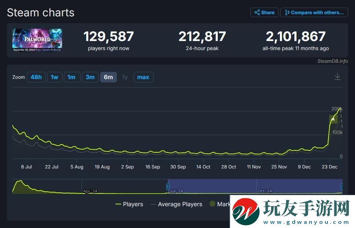Open the SteamDB.info credit link

click(x=332, y=61)
